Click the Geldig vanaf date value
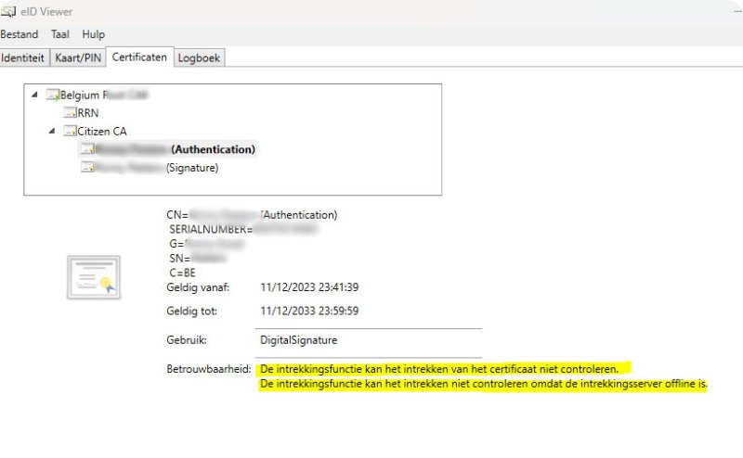 (x=310, y=287)
